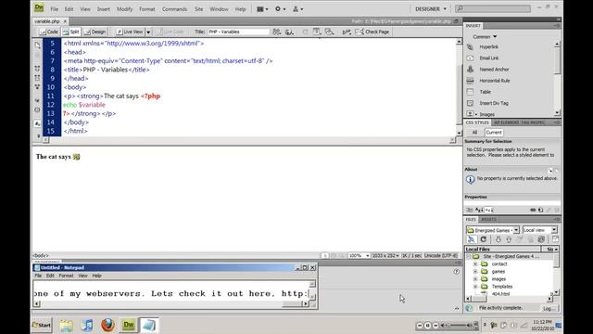Show All CSS rules mode
Image resolution: width=593 pixels, height=334 pixels.
[x=474, y=133]
